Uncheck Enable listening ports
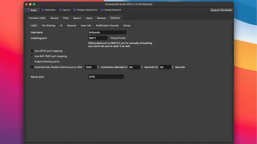The width and height of the screenshot is (257, 144). coord(32,62)
